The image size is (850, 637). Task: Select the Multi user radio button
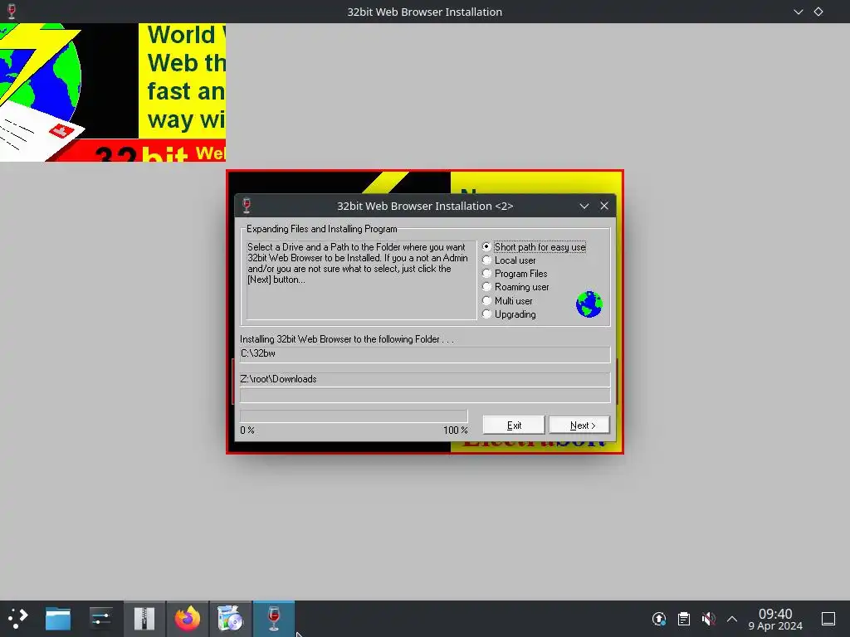click(507, 301)
